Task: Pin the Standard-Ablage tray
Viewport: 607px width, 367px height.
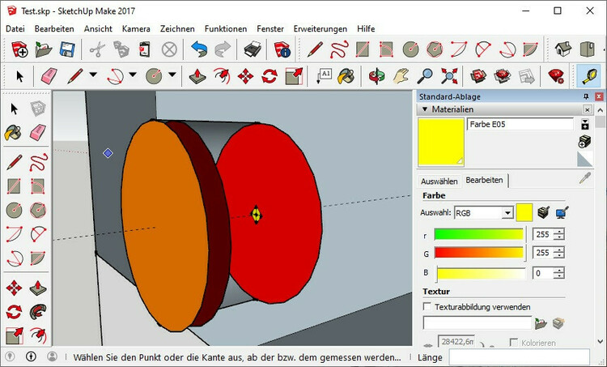Action: [587, 97]
